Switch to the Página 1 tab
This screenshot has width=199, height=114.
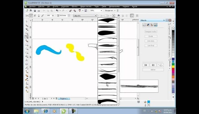64,99
